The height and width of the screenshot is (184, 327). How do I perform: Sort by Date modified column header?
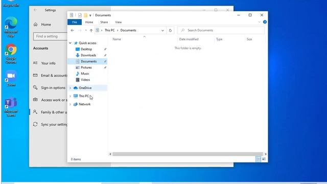click(x=189, y=39)
